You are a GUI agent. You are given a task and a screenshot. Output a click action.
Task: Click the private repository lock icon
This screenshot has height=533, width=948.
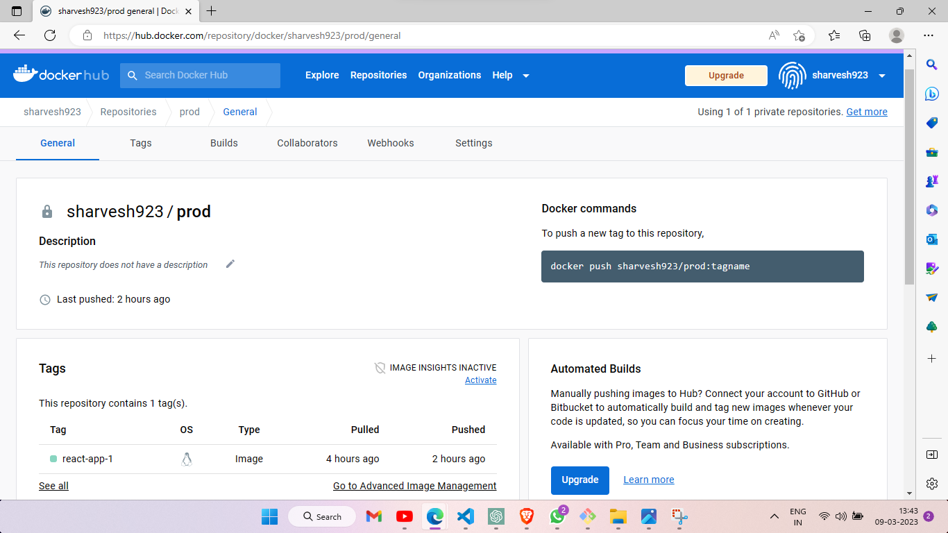46,211
